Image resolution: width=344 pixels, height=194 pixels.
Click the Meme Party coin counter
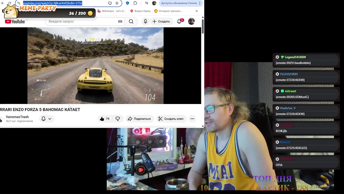81,13
